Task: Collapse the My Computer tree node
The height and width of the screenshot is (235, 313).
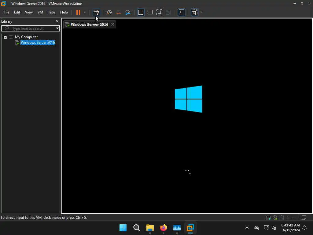Action: point(6,37)
